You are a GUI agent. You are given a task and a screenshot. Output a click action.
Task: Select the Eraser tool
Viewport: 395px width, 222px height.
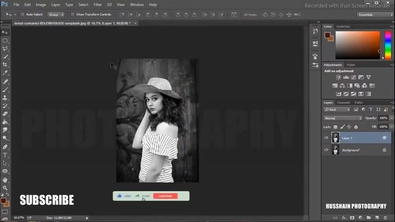pyautogui.click(x=5, y=113)
